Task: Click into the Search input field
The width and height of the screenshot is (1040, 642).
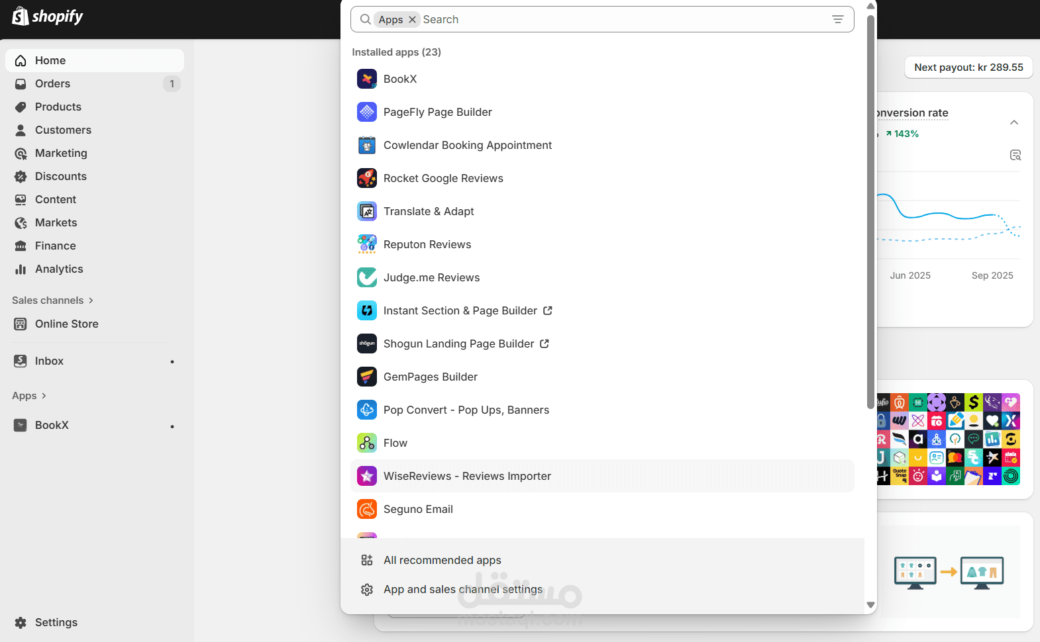Action: 623,20
